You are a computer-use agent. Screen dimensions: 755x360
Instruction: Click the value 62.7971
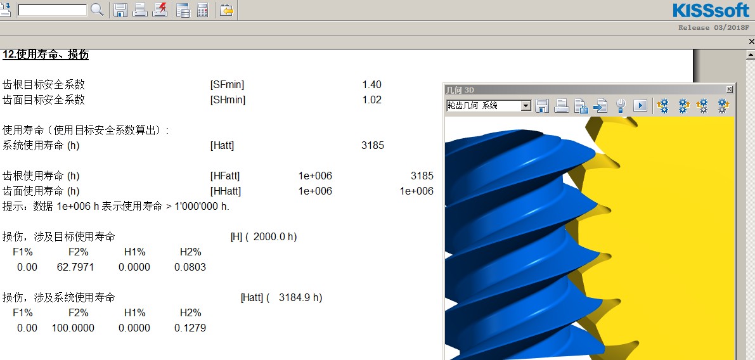pyautogui.click(x=75, y=267)
